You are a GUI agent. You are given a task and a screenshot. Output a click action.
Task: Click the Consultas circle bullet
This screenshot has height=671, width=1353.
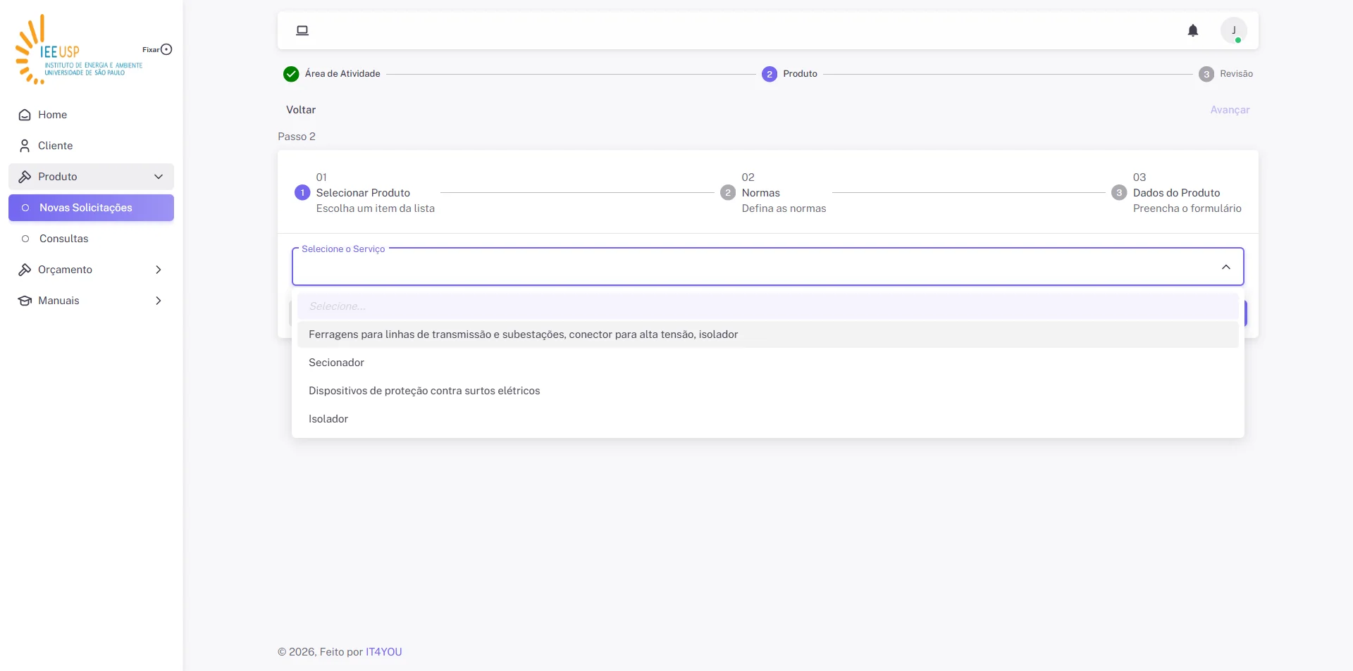pyautogui.click(x=25, y=239)
